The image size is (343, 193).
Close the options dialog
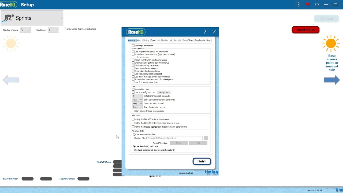coord(214,32)
